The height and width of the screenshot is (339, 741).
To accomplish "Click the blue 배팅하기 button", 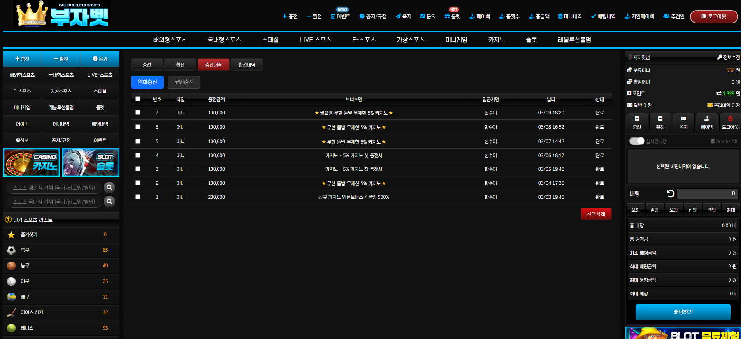I will [683, 312].
